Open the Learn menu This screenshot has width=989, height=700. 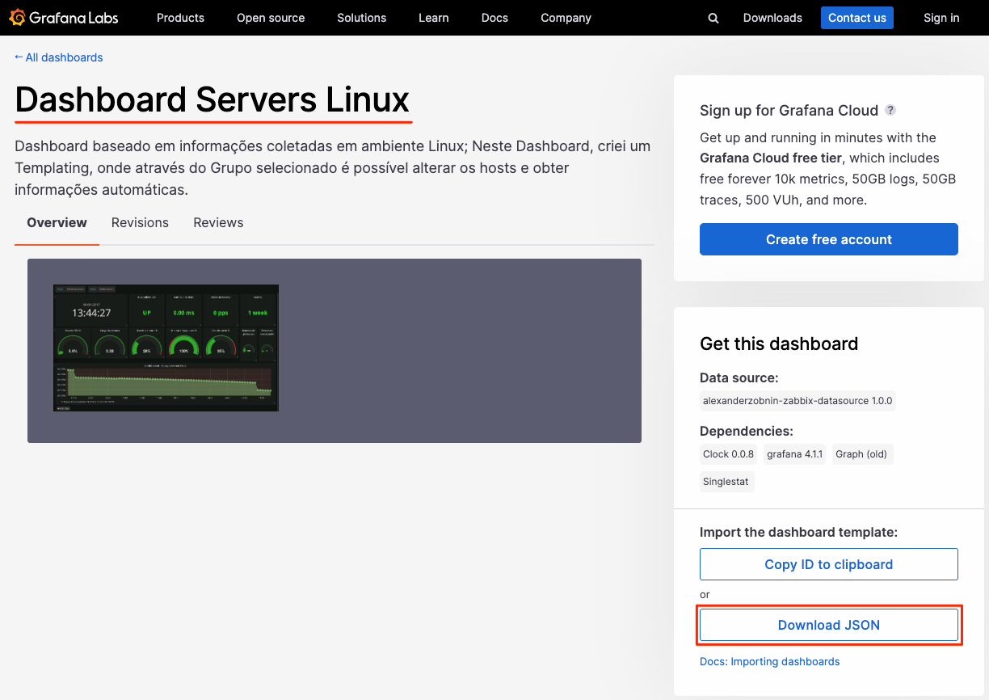coord(433,17)
